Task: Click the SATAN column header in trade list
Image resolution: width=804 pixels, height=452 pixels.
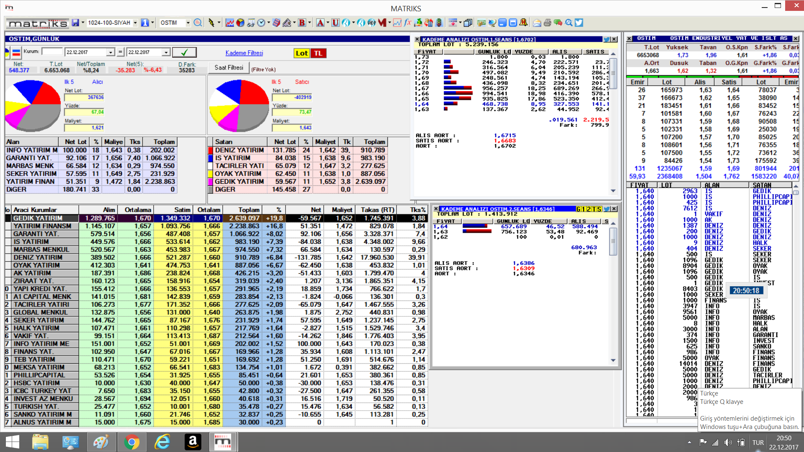Action: 770,185
